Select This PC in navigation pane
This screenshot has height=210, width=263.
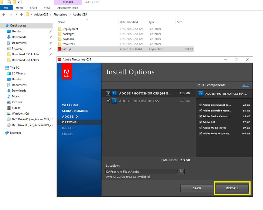coord(15,68)
